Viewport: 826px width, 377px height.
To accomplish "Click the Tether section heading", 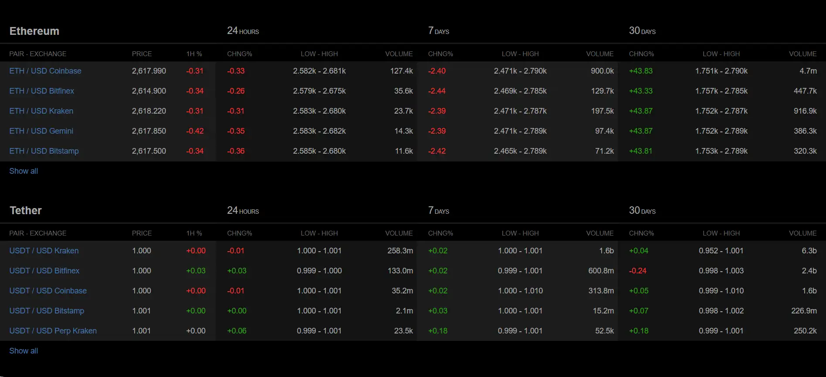I will 26,211.
